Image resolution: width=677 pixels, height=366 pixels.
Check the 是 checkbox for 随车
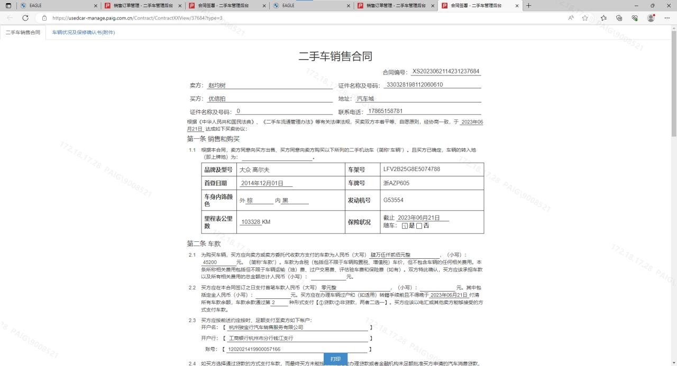[405, 226]
